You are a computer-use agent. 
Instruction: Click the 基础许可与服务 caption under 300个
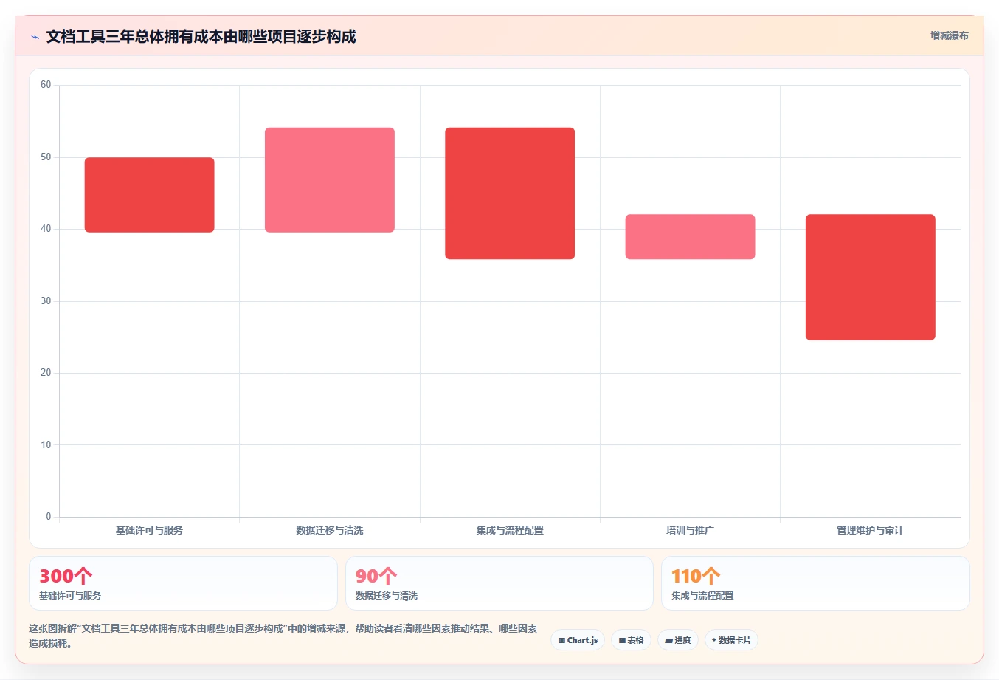70,596
